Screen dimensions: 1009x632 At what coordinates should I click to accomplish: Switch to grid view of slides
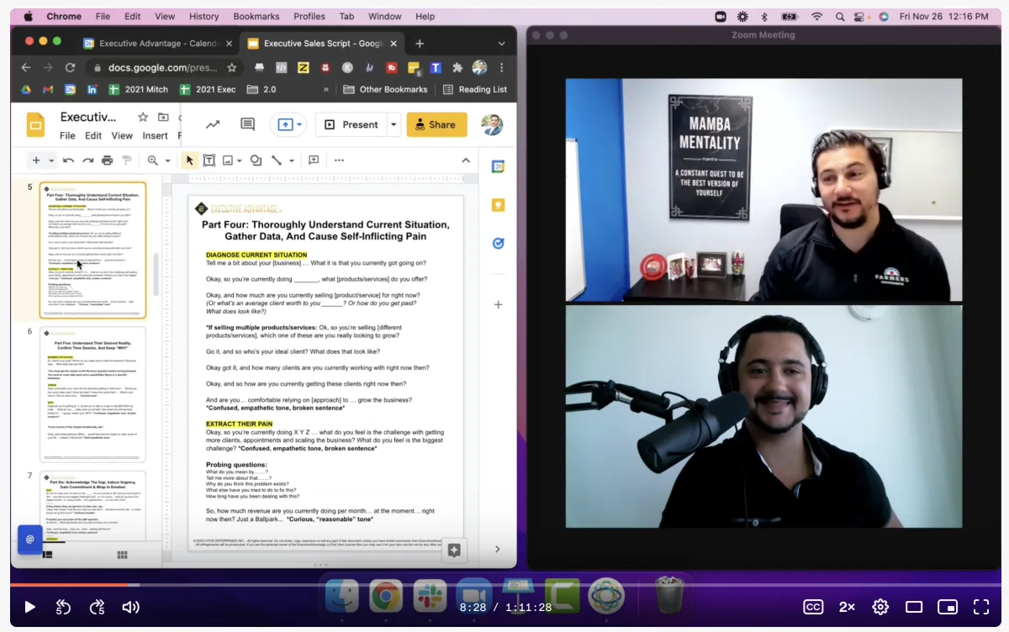pyautogui.click(x=122, y=555)
